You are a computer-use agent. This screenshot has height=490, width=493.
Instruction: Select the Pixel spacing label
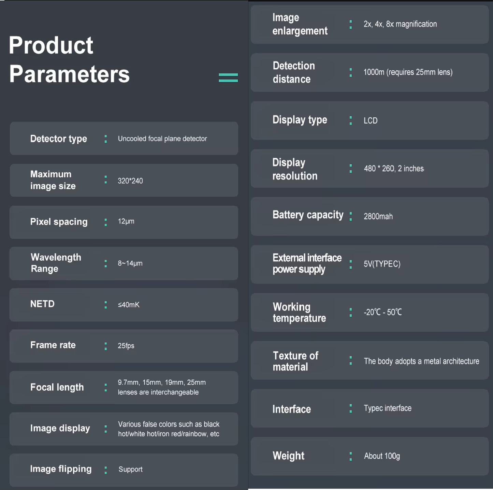(59, 222)
